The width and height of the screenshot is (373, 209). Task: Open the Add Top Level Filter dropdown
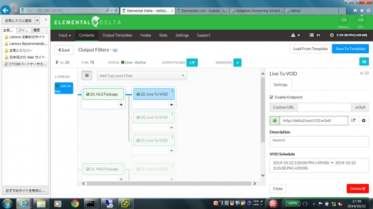(142, 76)
